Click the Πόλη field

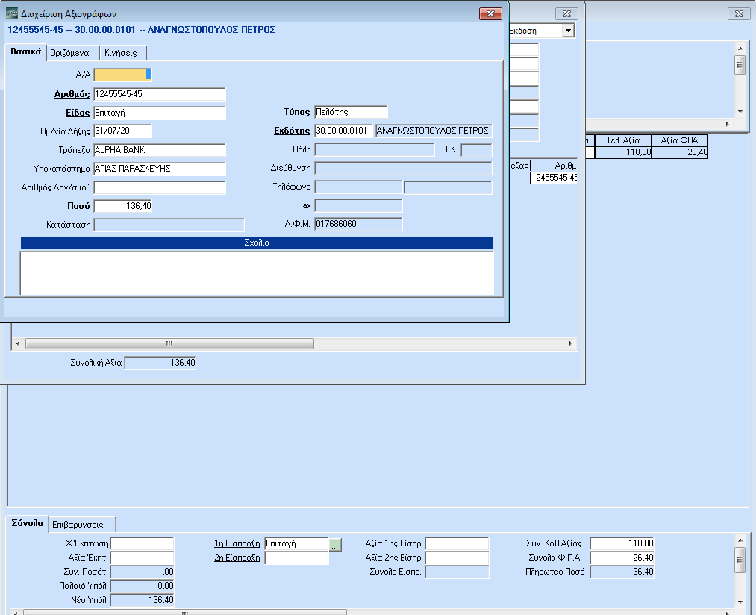point(374,149)
